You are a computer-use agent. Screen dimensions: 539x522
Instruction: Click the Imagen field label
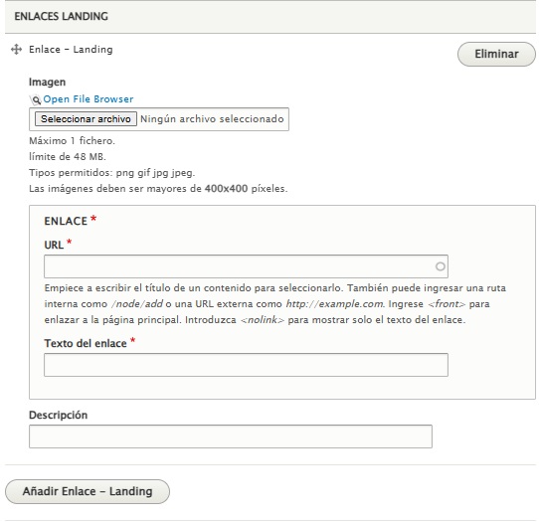tap(47, 83)
